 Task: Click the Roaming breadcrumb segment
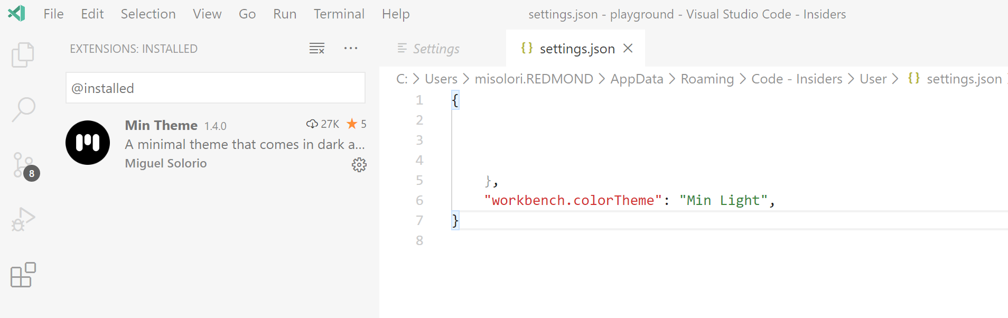tap(707, 79)
